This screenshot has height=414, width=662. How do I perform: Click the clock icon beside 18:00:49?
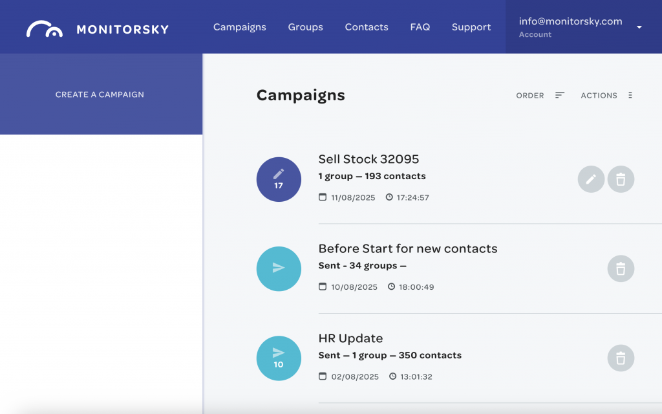tap(391, 287)
